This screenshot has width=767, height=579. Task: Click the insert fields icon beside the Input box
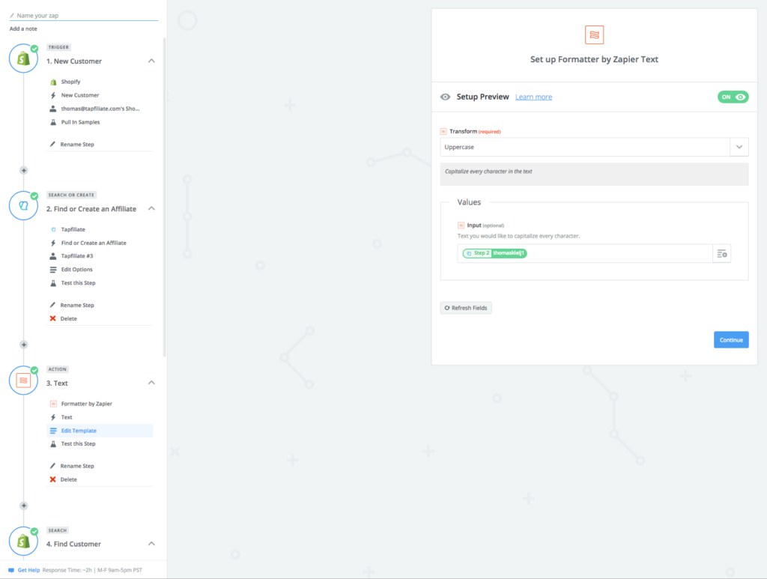[x=721, y=253]
